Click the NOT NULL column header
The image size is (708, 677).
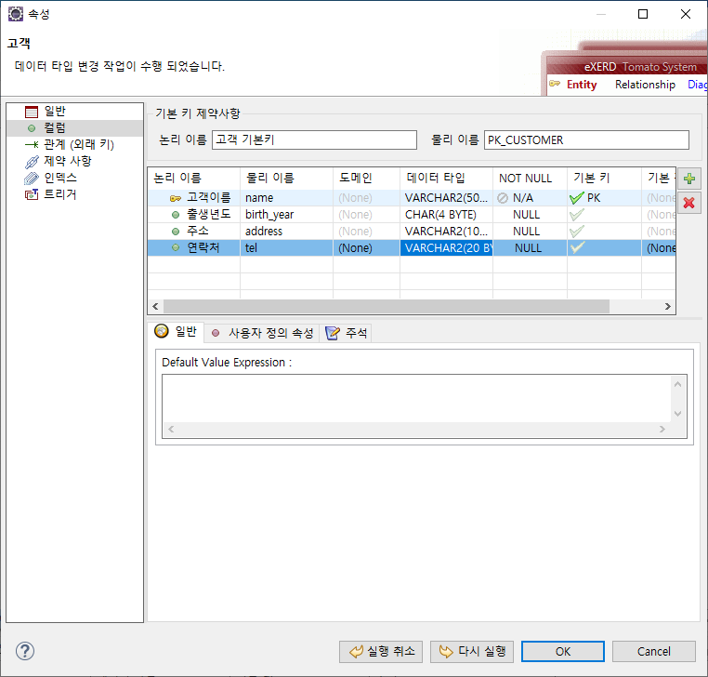530,178
